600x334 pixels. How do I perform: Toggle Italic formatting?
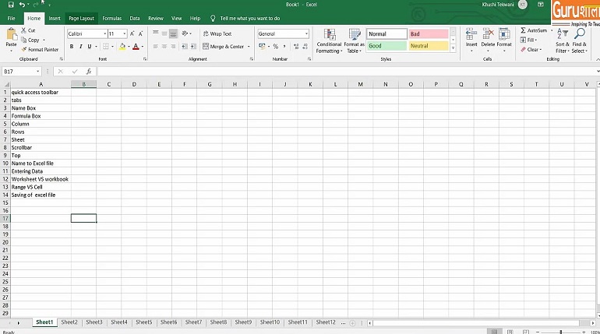81,47
